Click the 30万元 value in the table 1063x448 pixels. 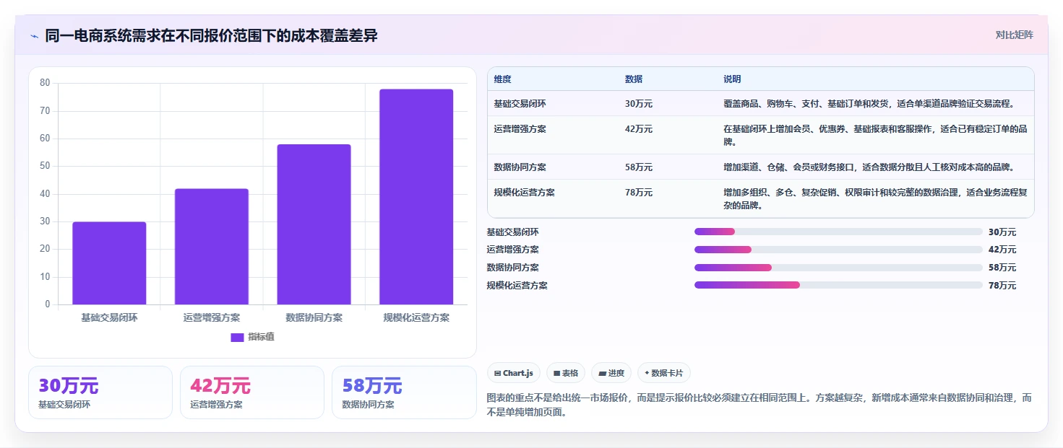639,104
